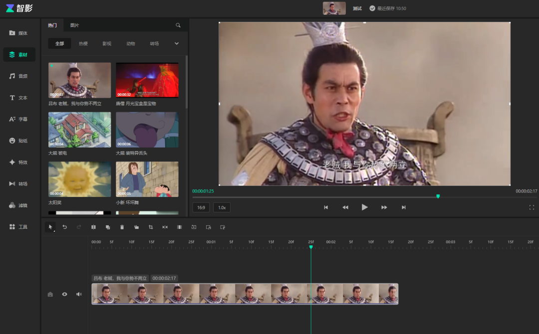Select the 吕布 clip on the timeline
The width and height of the screenshot is (539, 334).
pos(245,294)
